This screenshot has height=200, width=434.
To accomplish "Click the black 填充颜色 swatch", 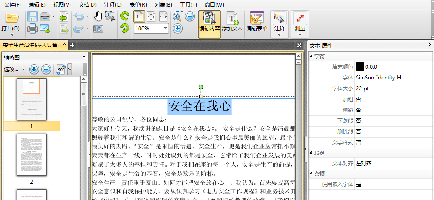I will click(360, 66).
